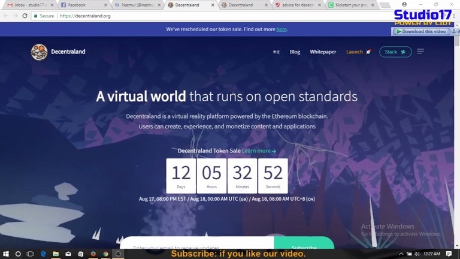Open File Explorer from taskbar

(56, 254)
